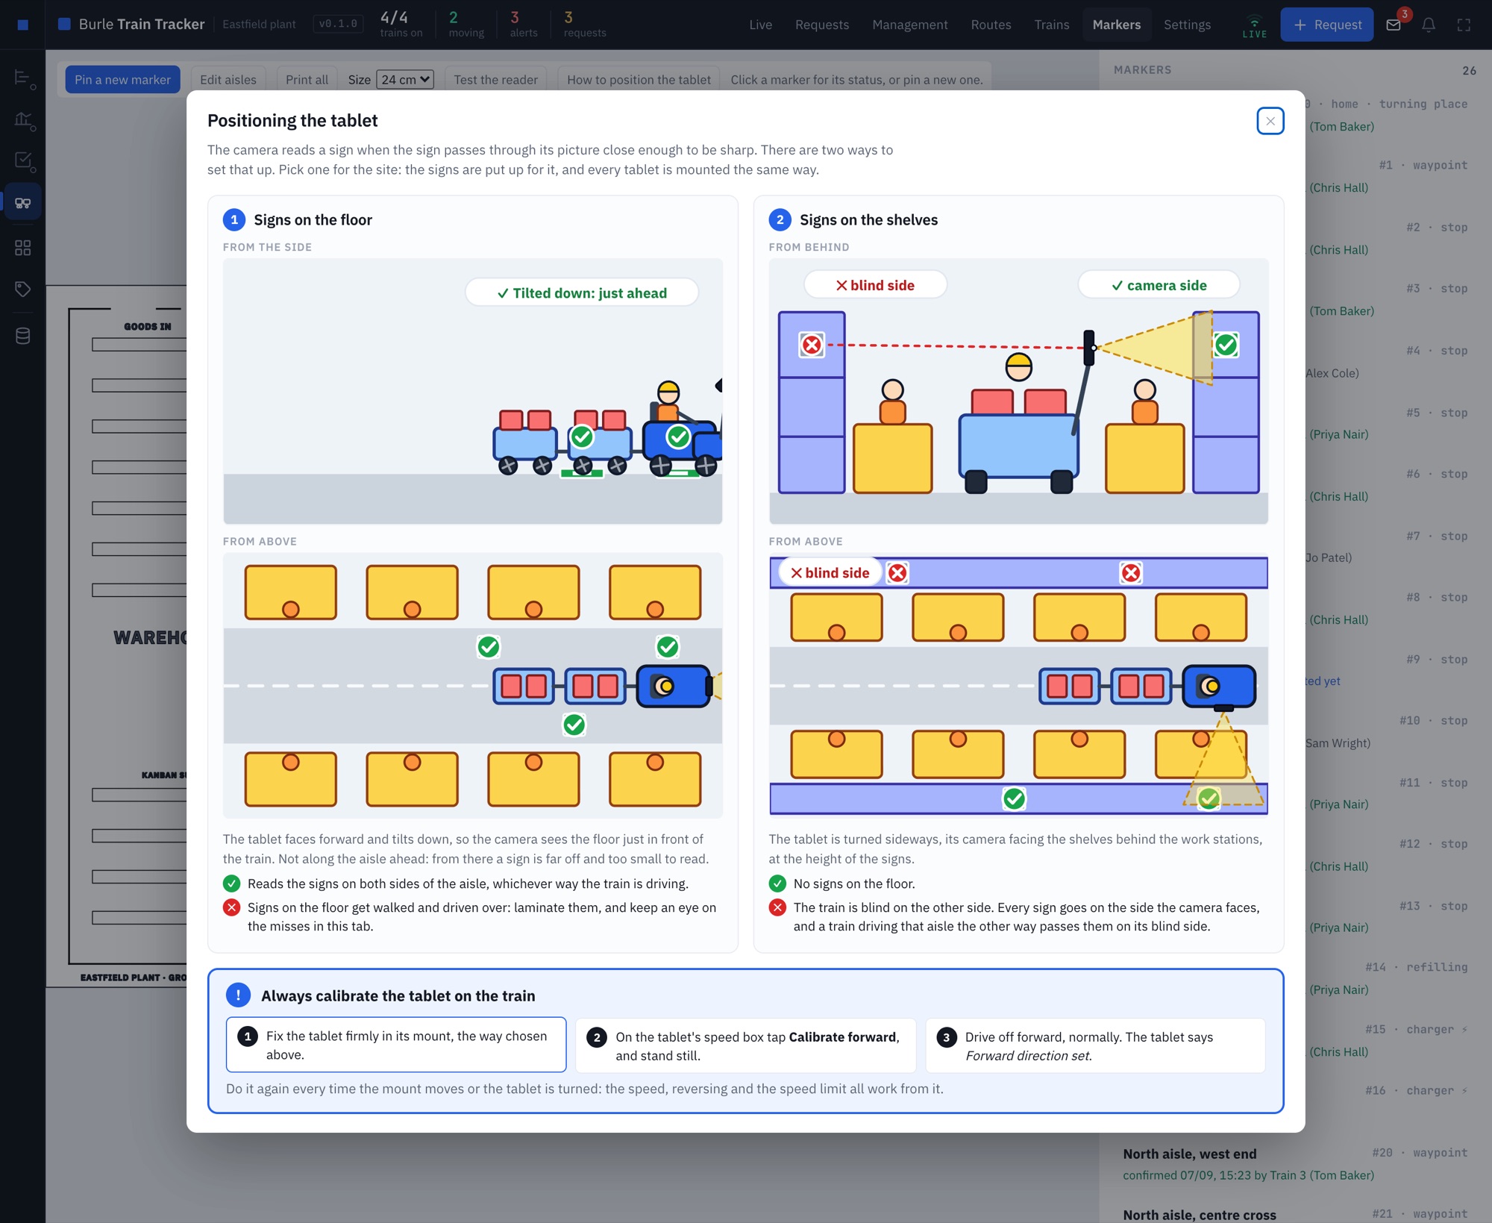Image resolution: width=1492 pixels, height=1223 pixels.
Task: Open the checklist sidebar icon
Action: pos(23,160)
